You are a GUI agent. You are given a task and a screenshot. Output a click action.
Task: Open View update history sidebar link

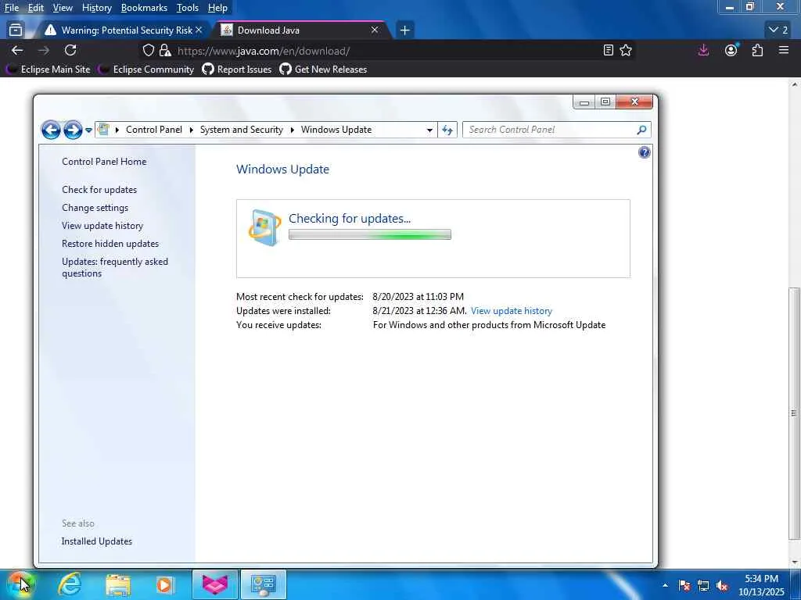tap(102, 226)
